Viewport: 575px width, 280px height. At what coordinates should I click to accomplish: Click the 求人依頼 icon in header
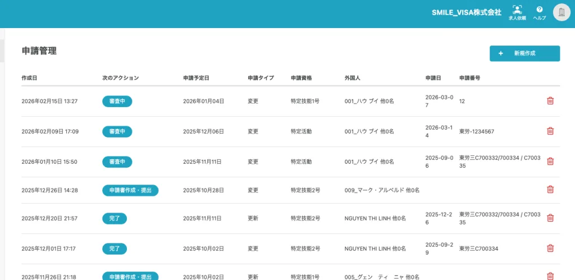coord(517,12)
